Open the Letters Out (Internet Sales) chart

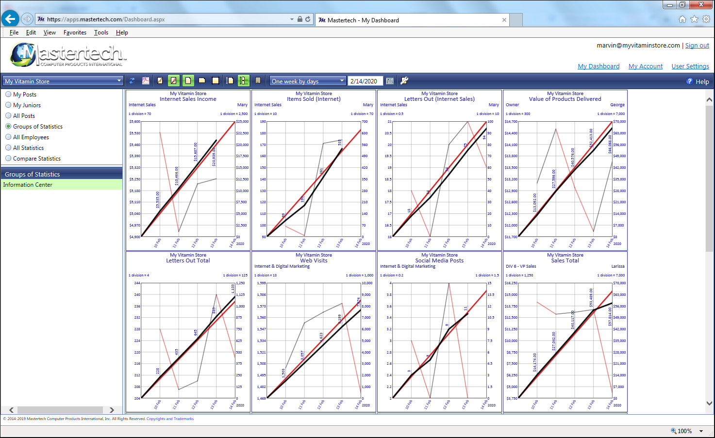pyautogui.click(x=439, y=170)
